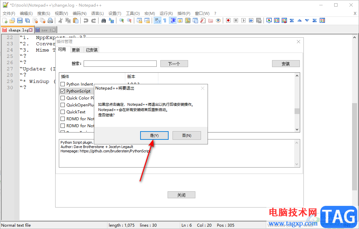Confirm exit by clicking 是(Y)
359x229 pixels.
(x=154, y=135)
